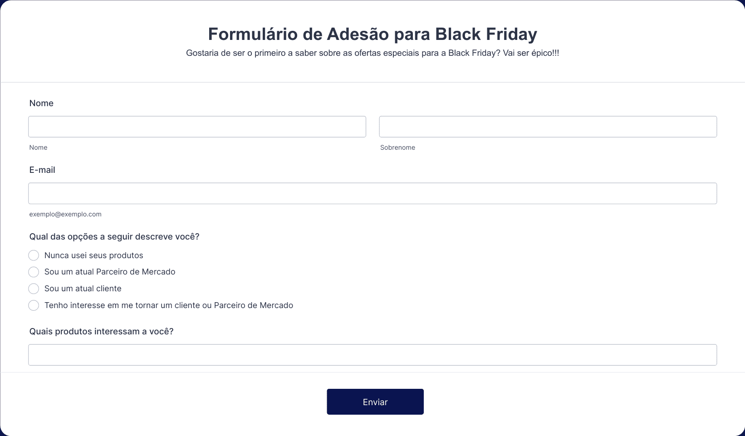The image size is (745, 436).
Task: Focus the E-mail input field
Action: pyautogui.click(x=372, y=193)
